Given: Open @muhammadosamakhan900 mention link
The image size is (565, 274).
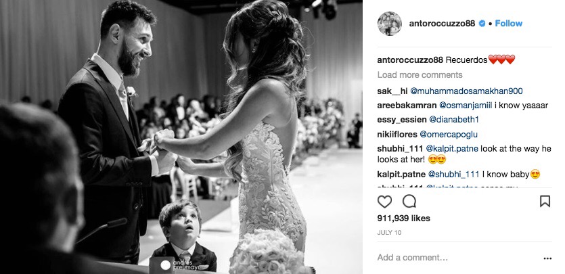Looking at the screenshot, I should coord(466,91).
